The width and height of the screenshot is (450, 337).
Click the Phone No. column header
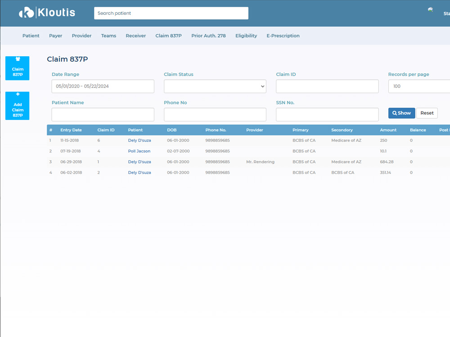point(216,130)
